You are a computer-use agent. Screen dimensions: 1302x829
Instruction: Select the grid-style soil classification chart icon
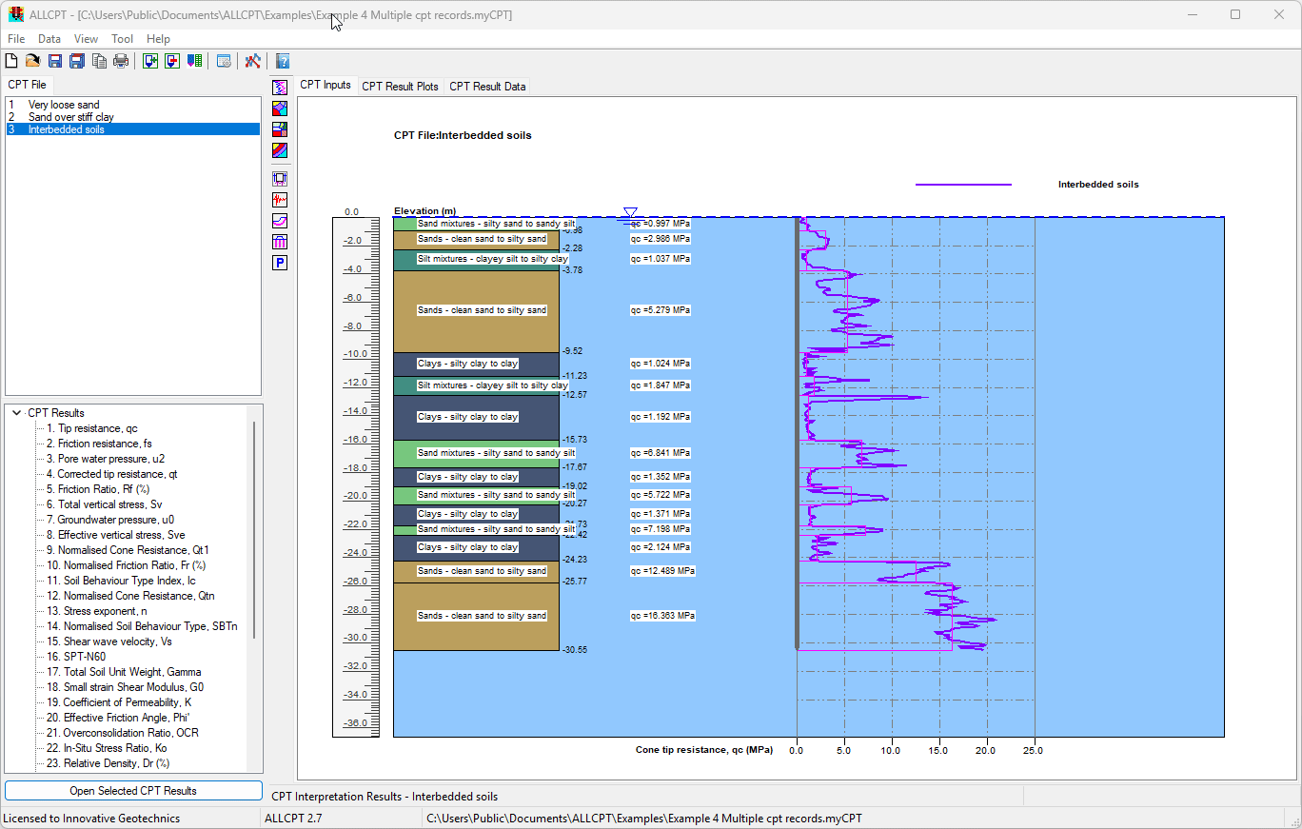(280, 129)
